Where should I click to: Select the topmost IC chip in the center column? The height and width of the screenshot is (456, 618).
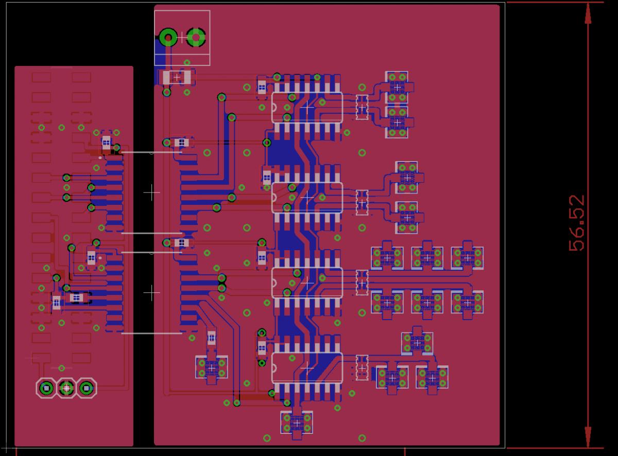[x=307, y=107]
